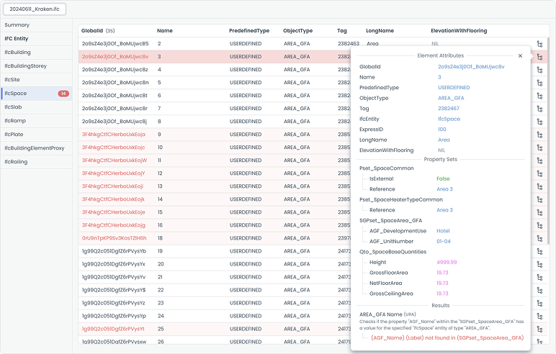Close the Element Attributes popup
The height and width of the screenshot is (354, 556).
[x=520, y=55]
